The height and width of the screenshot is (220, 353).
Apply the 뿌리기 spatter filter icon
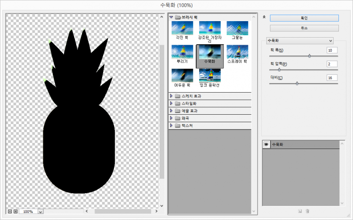point(182,52)
